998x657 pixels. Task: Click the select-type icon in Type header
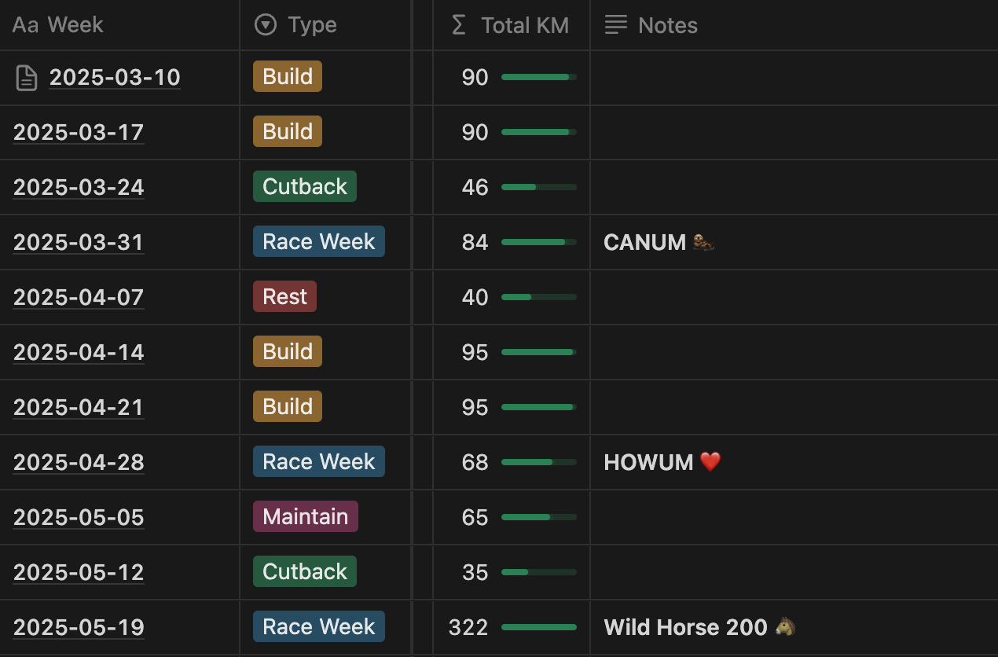coord(266,25)
